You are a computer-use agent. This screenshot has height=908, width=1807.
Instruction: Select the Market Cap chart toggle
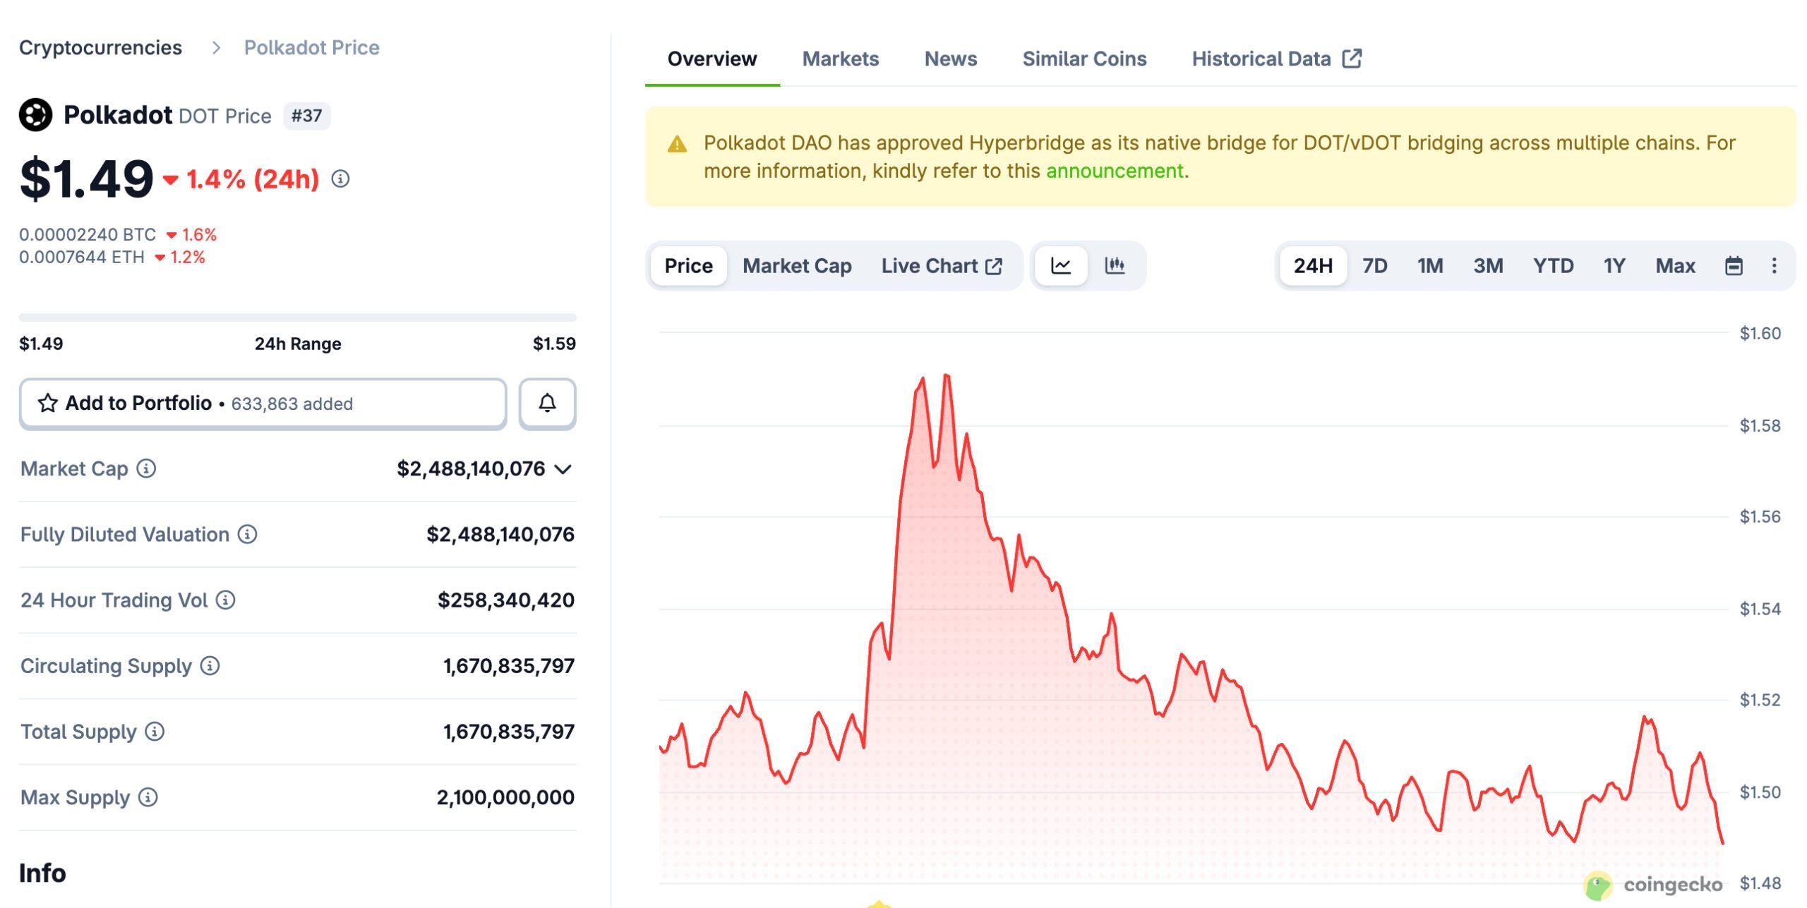(x=797, y=266)
